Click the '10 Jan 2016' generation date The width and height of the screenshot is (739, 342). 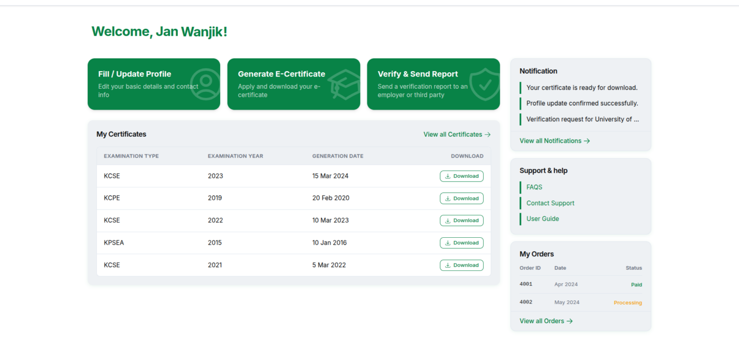coord(329,243)
